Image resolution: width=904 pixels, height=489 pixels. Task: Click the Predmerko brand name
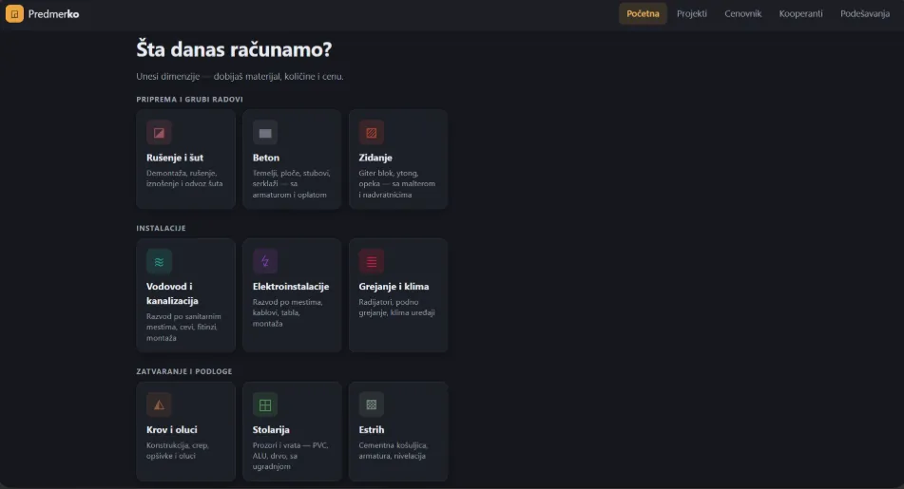click(x=53, y=14)
